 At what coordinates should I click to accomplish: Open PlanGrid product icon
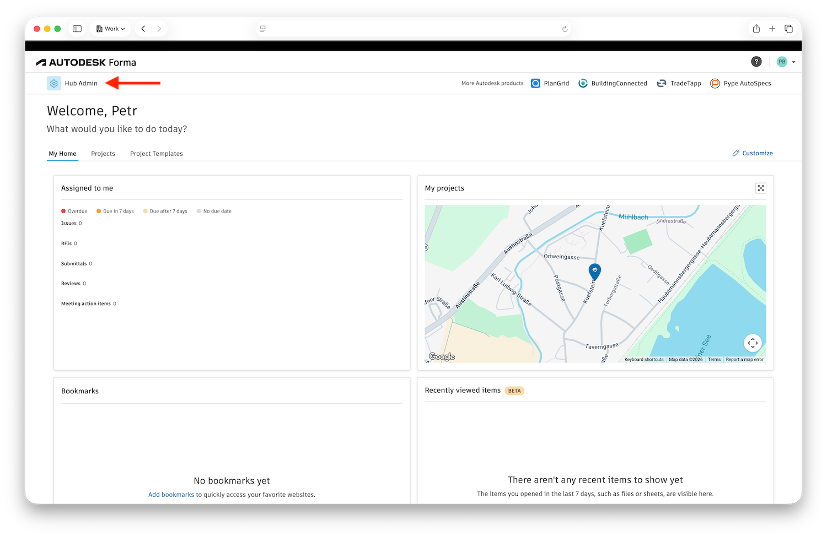(535, 83)
